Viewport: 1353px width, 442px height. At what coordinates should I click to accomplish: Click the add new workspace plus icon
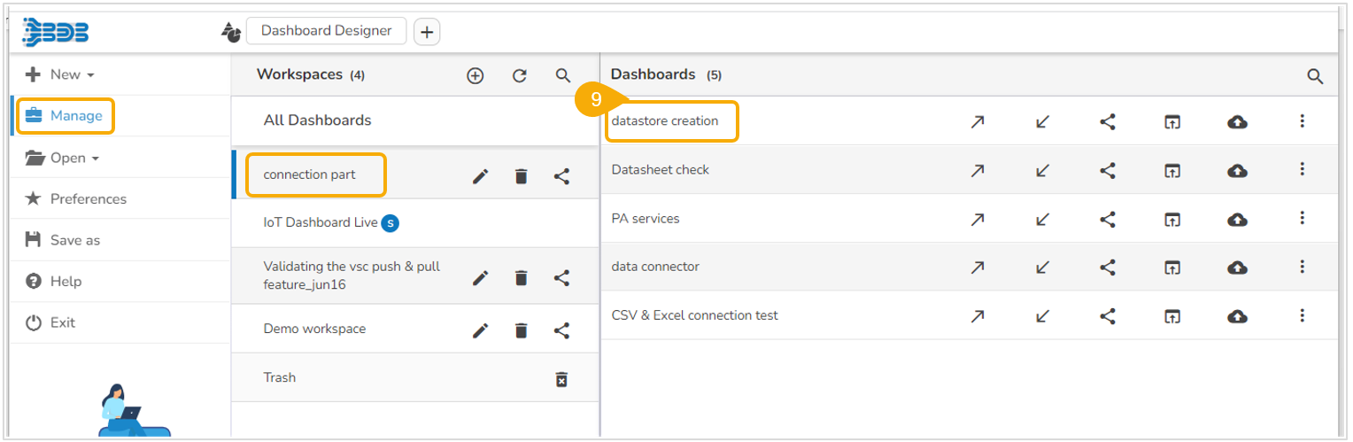click(x=475, y=76)
